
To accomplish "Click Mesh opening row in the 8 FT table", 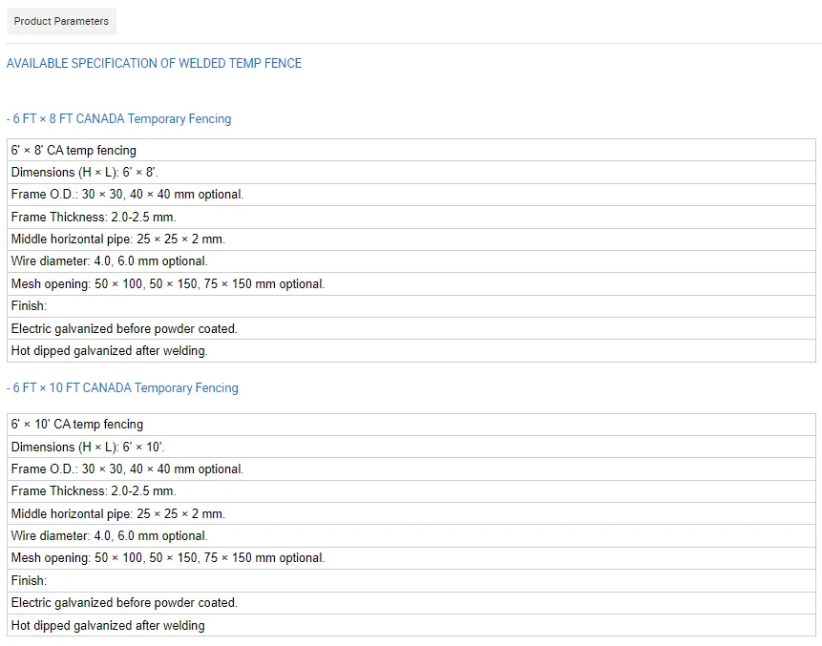I will coord(168,284).
